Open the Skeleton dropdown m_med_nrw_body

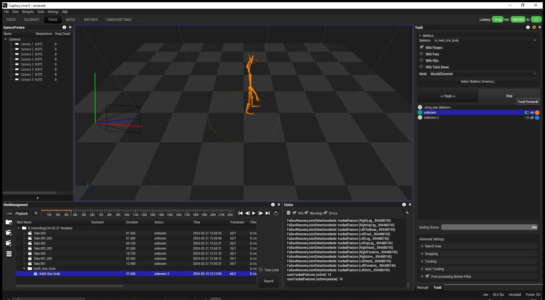click(485, 41)
